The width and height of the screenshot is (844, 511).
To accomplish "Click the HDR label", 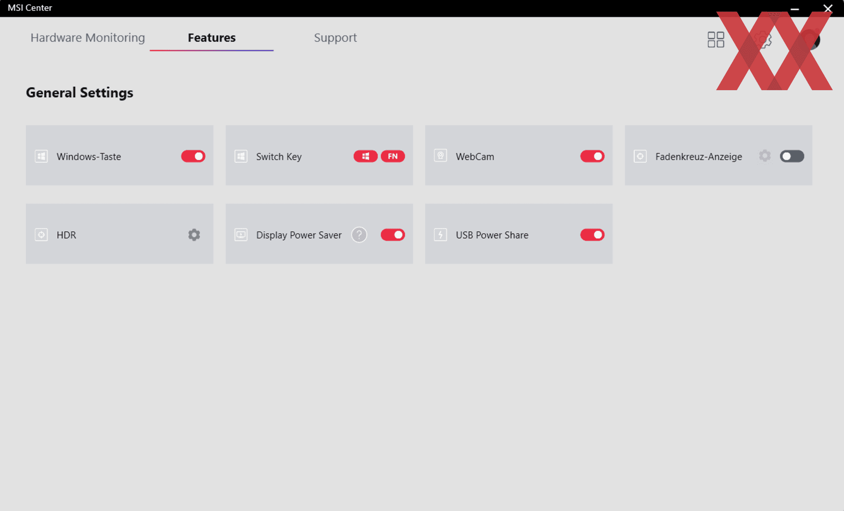I will coord(66,235).
